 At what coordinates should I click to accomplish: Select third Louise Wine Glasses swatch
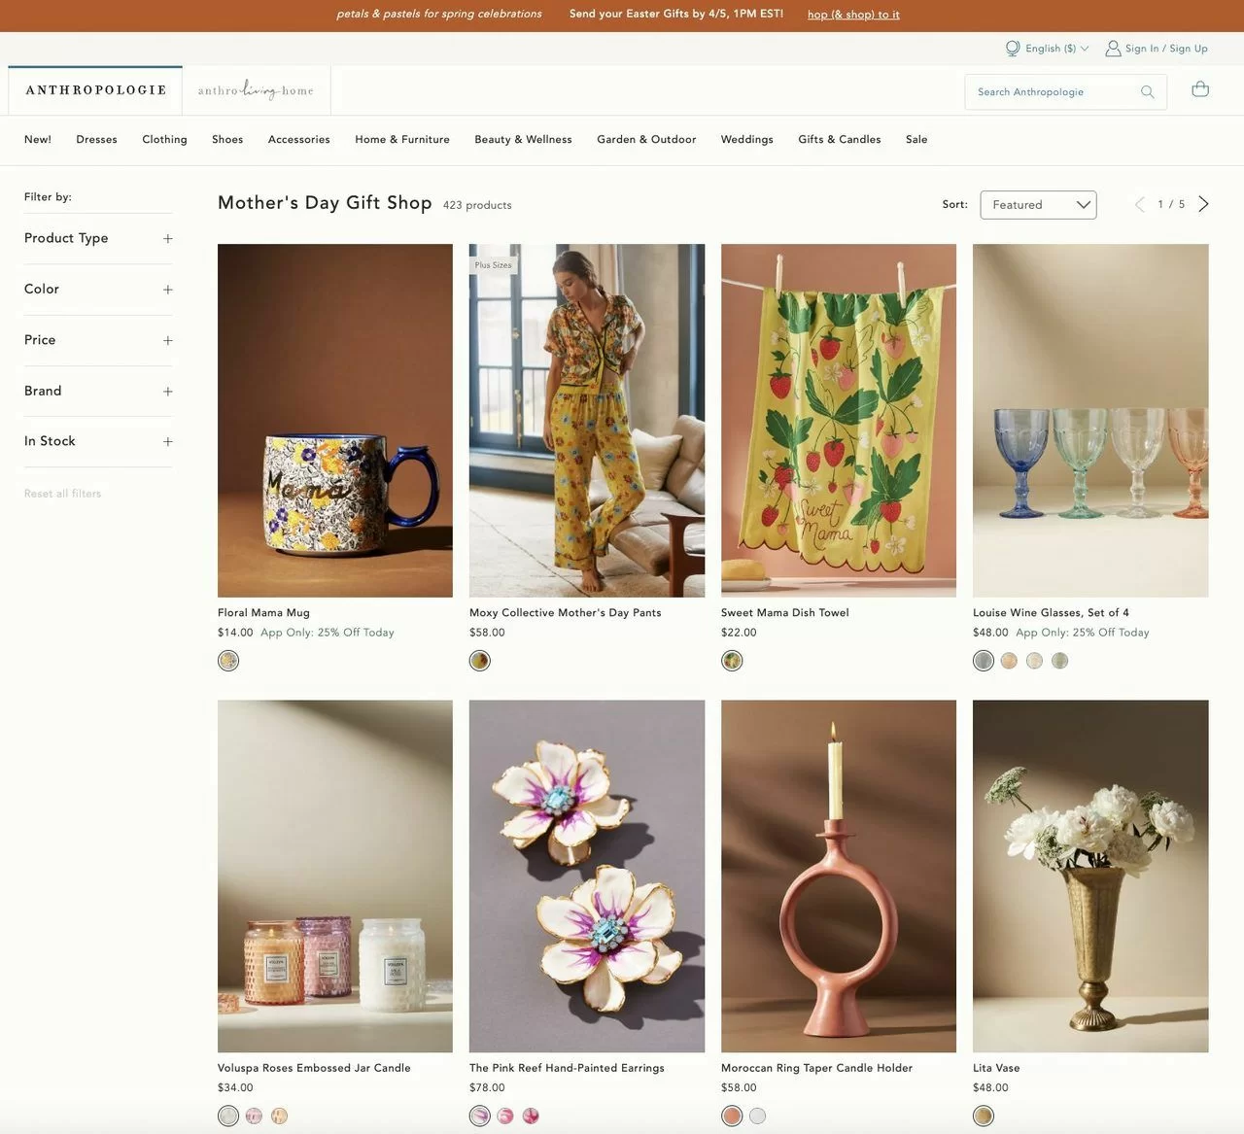click(1034, 661)
